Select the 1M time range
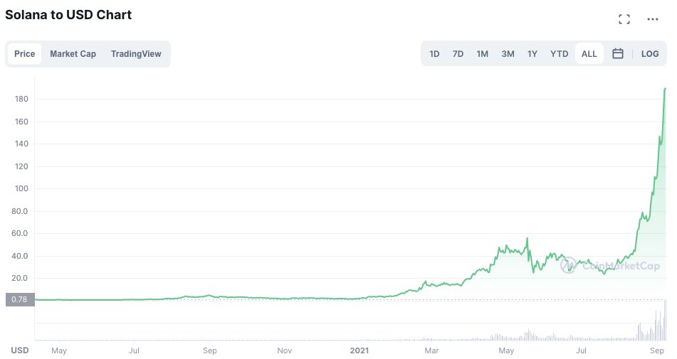 pyautogui.click(x=482, y=54)
